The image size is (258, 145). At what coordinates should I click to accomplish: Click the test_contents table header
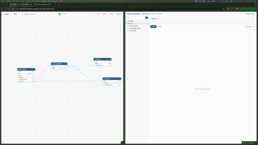pos(26,69)
